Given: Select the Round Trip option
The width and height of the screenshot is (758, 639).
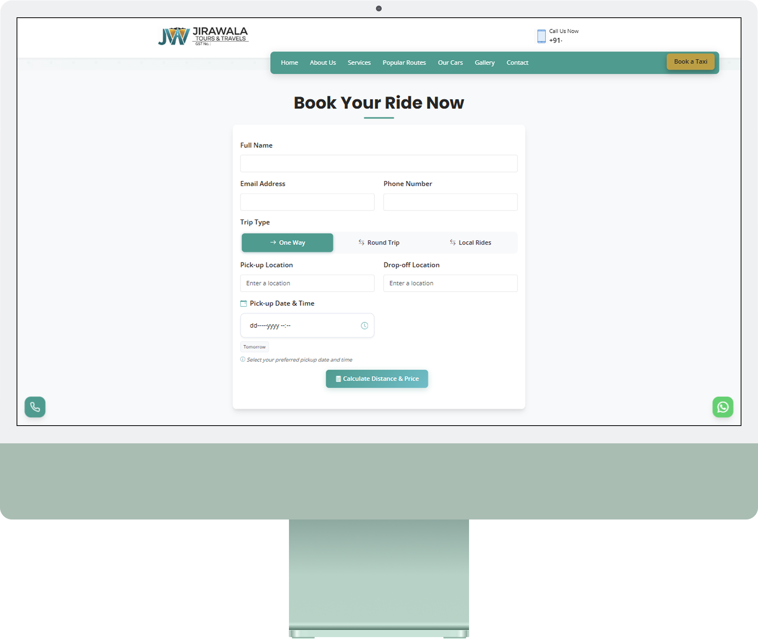Looking at the screenshot, I should tap(379, 242).
